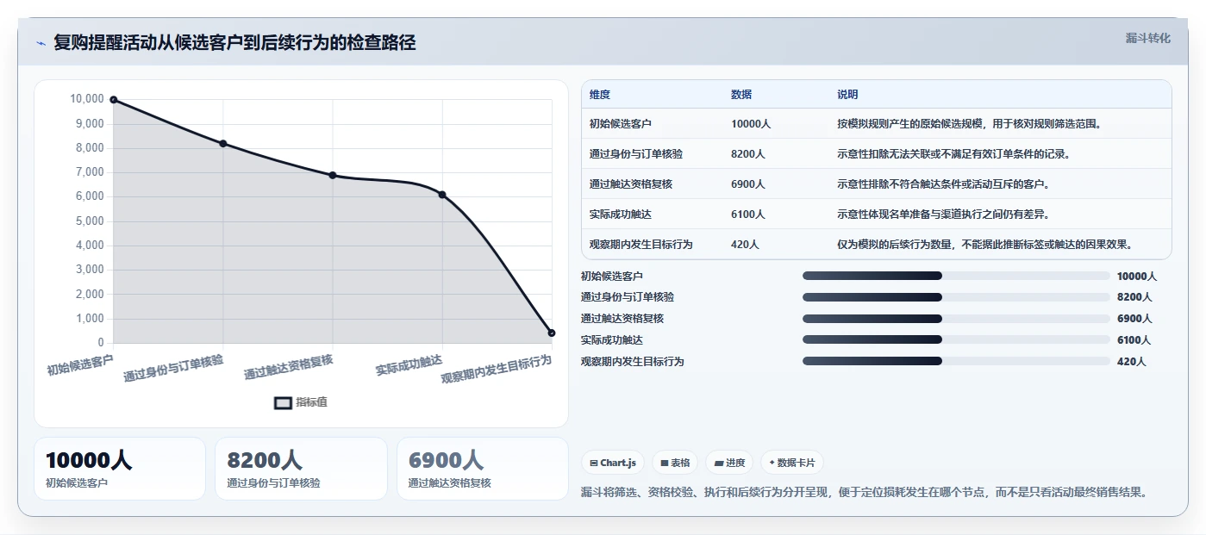Click x-axis label 通过触达资格复核

288,366
